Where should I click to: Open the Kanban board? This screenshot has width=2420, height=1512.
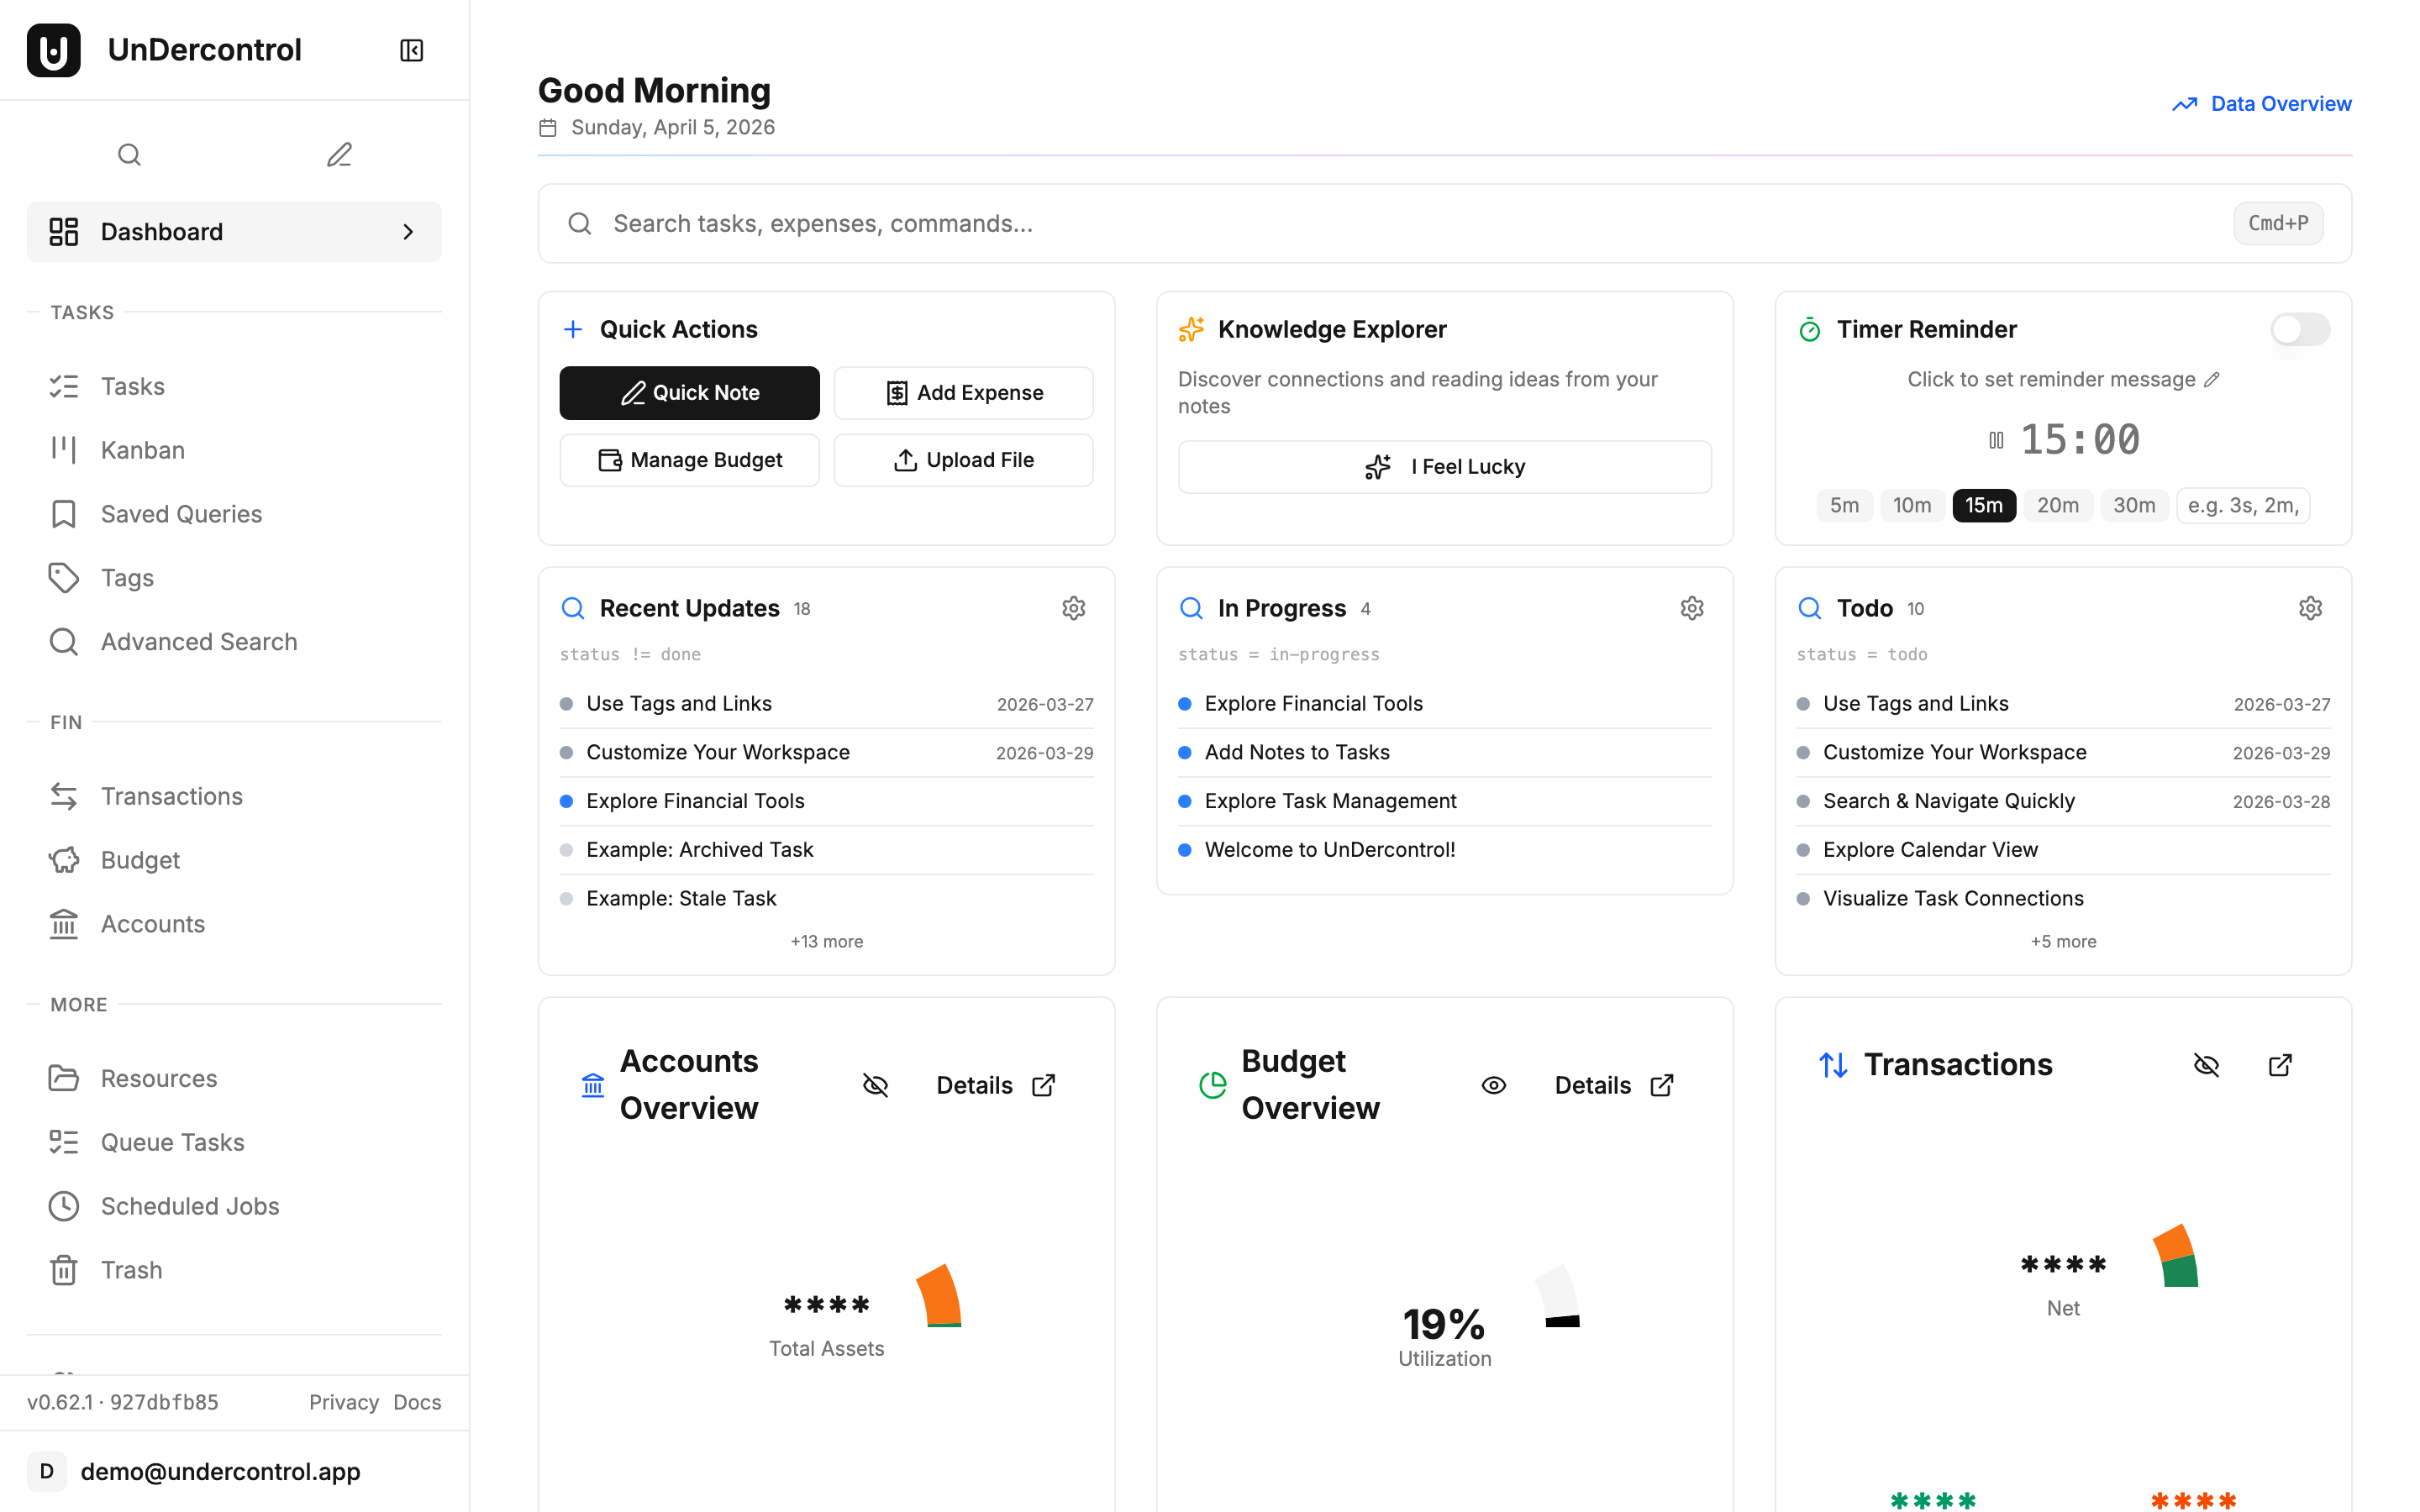141,449
